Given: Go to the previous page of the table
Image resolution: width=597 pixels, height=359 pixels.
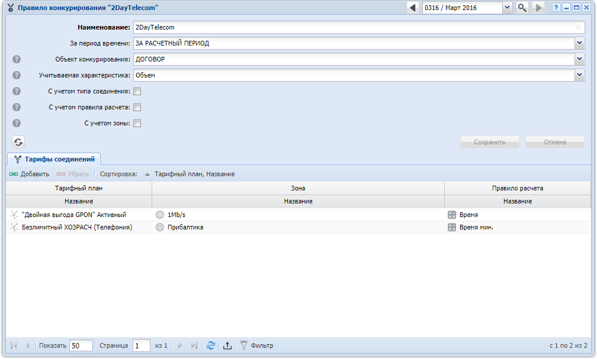Looking at the screenshot, I should (x=27, y=345).
